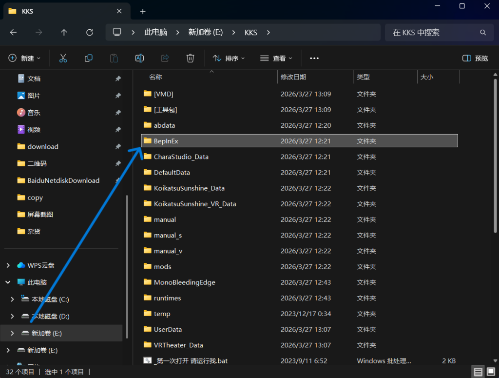Select the runtimes folder row
This screenshot has height=378, width=499.
click(300, 298)
